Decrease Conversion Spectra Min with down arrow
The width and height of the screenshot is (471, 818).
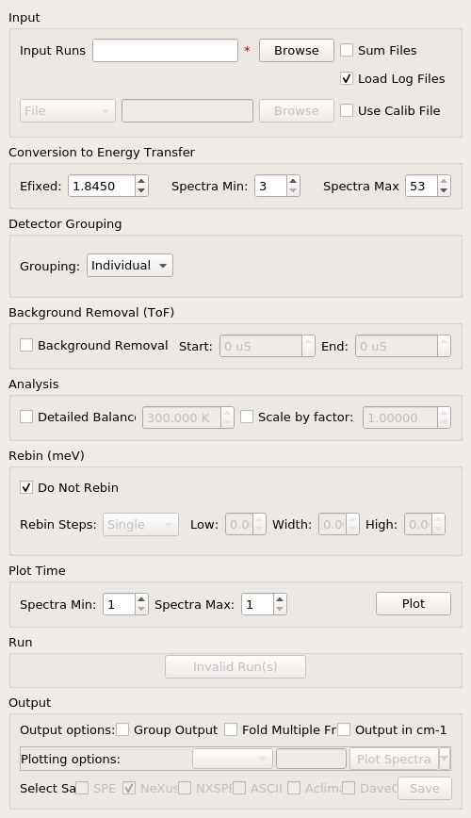pos(293,191)
